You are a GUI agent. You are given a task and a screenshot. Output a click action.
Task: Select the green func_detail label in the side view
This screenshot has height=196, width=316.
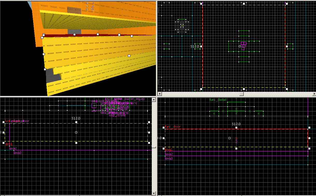(218, 100)
